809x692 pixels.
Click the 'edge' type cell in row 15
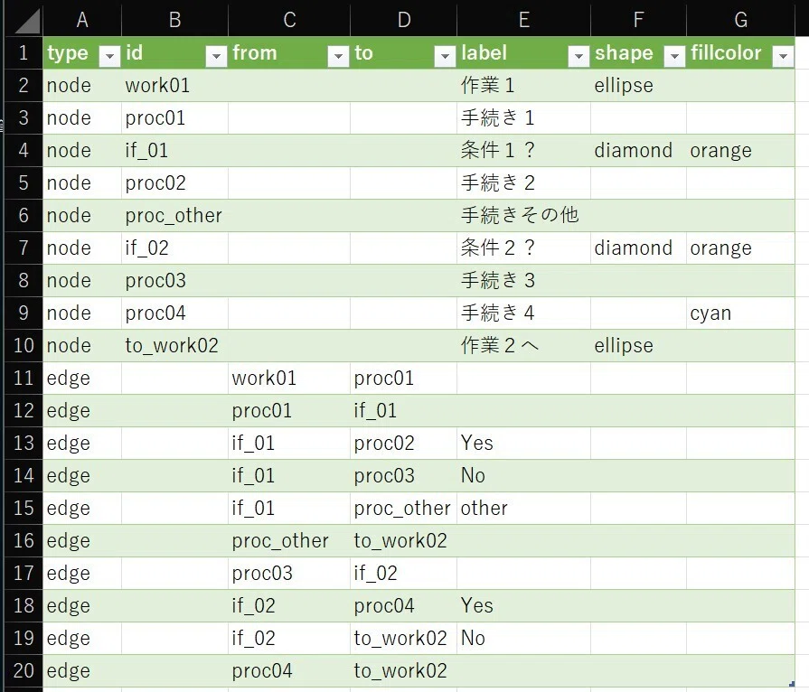point(82,508)
